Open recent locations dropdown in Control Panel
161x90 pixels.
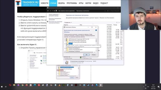[52, 11]
